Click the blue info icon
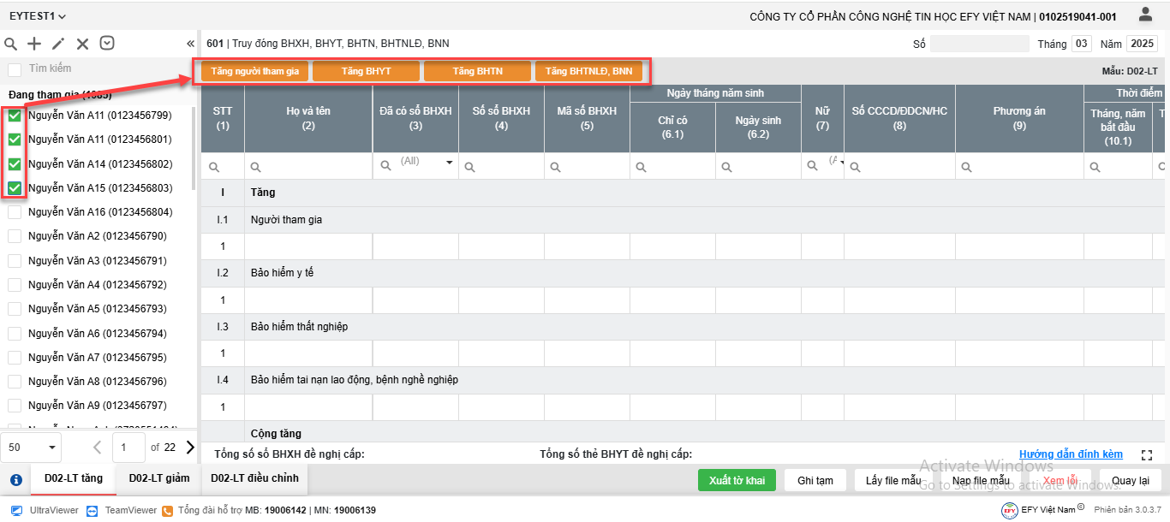This screenshot has height=522, width=1170. point(15,479)
